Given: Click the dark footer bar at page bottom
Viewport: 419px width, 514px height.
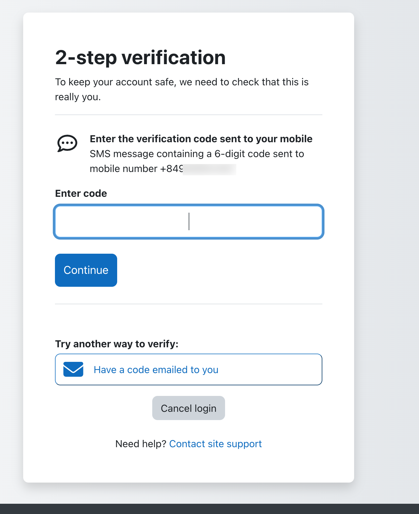Looking at the screenshot, I should click(x=209, y=509).
